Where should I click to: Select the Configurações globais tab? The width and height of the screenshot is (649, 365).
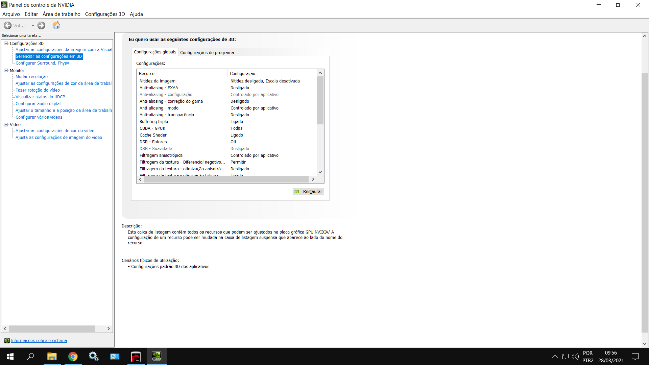[155, 52]
